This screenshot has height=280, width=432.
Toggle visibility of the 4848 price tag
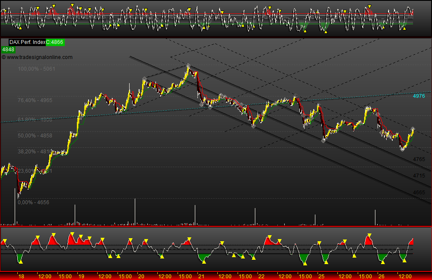7,50
